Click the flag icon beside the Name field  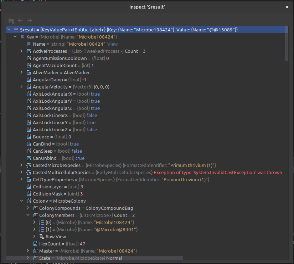tap(29, 44)
